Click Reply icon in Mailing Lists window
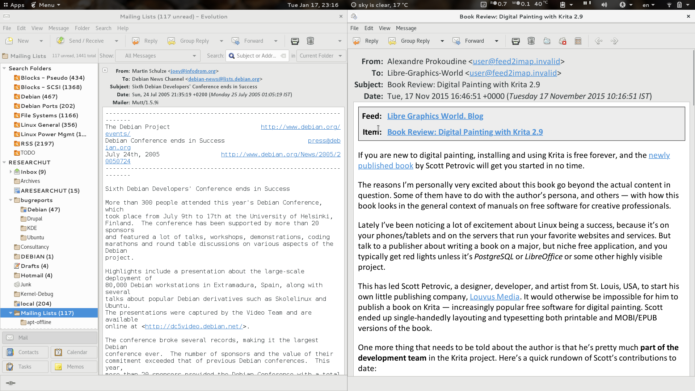Viewport: 695px width, 391px height. coord(136,41)
